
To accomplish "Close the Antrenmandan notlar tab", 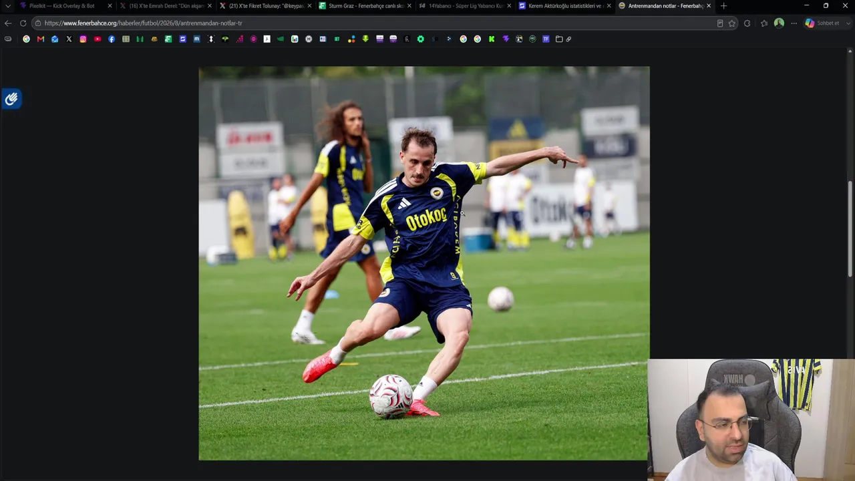I will (x=709, y=6).
